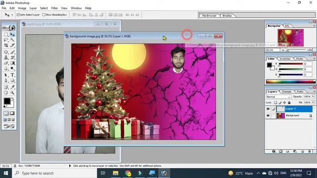Open the Navigator panel flyout menu

(x=315, y=26)
